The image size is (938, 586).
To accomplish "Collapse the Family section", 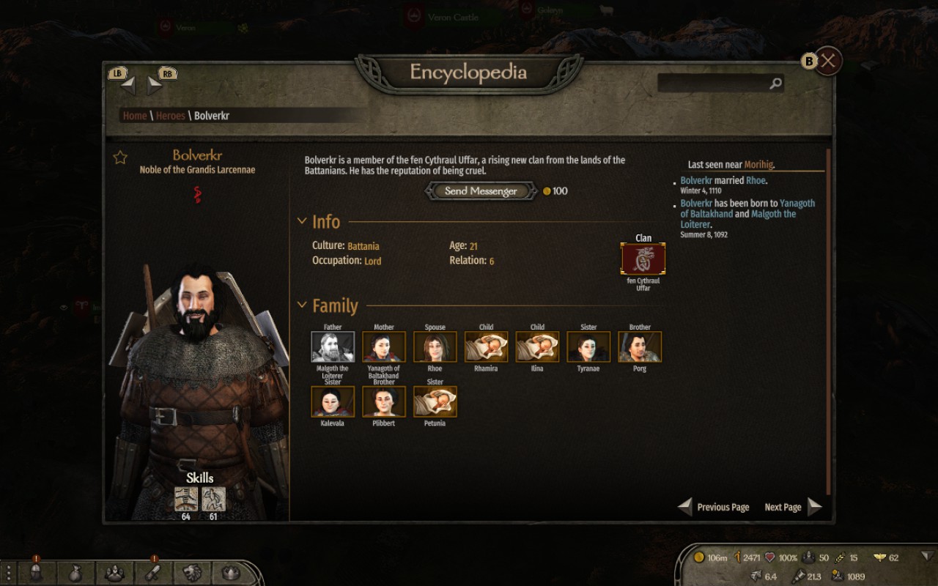I will [x=302, y=305].
